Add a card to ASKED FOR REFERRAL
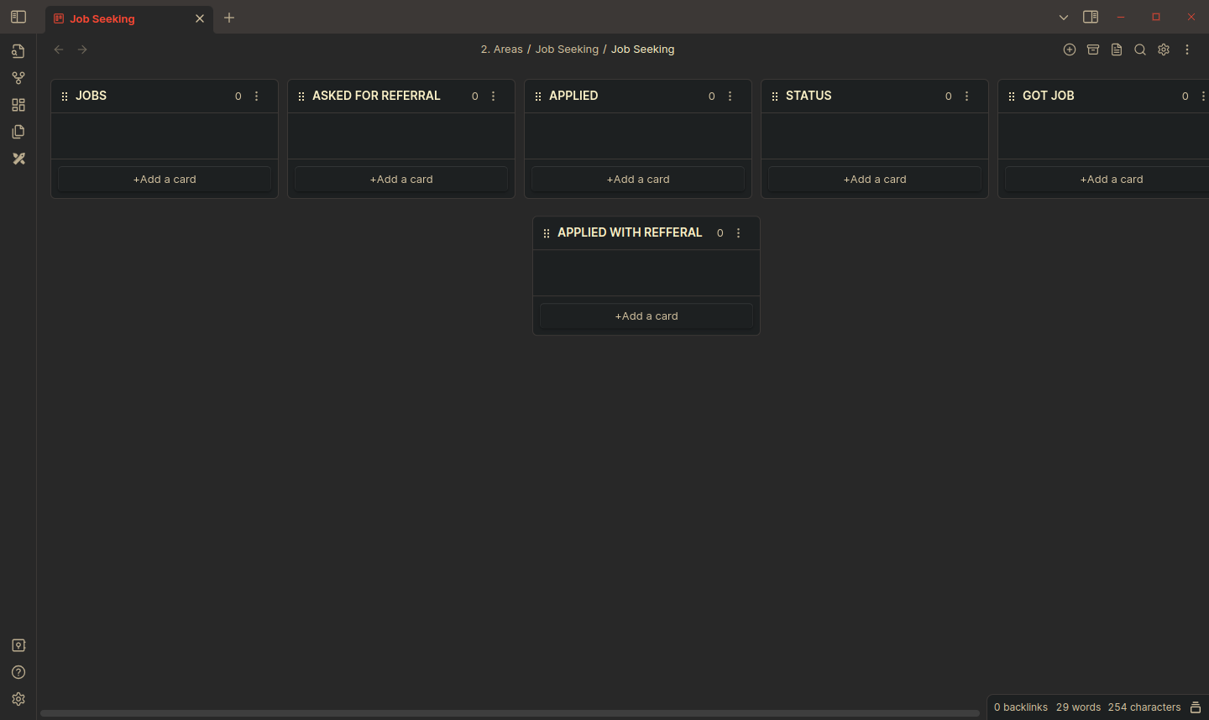The width and height of the screenshot is (1209, 720). (401, 179)
